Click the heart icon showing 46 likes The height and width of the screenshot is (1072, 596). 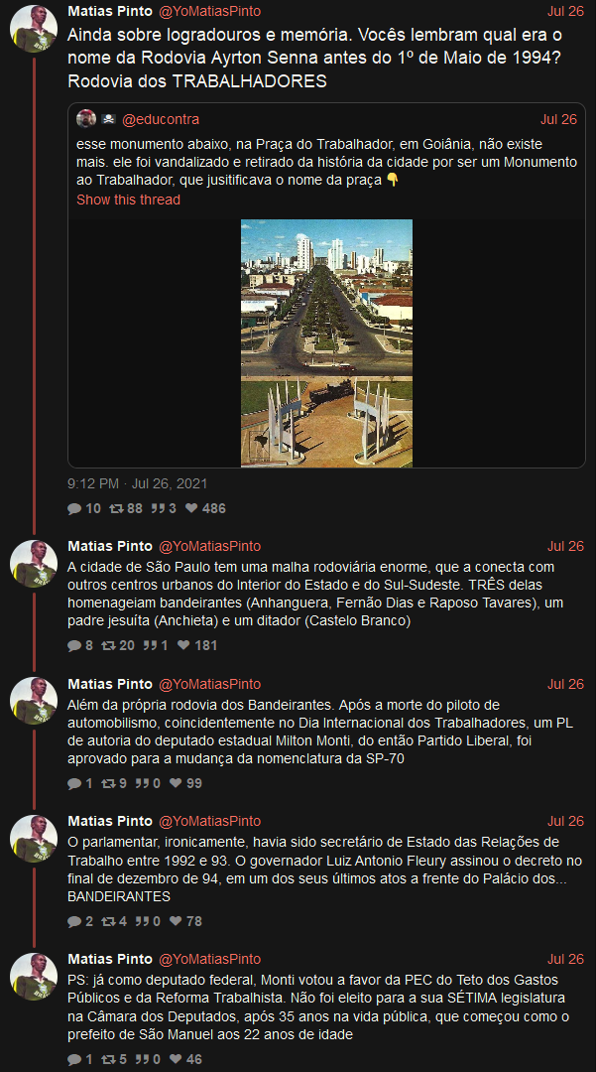click(177, 1060)
